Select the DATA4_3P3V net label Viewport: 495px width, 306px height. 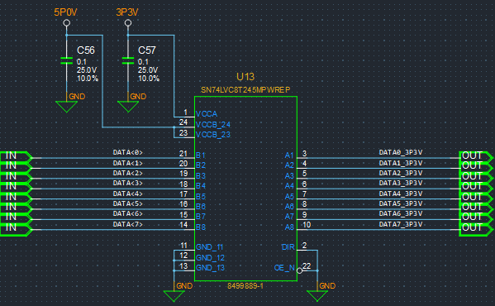(401, 194)
